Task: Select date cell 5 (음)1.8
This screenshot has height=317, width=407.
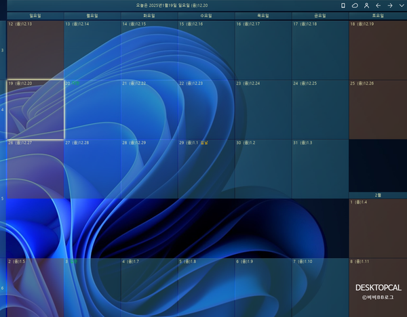Action: pyautogui.click(x=206, y=287)
